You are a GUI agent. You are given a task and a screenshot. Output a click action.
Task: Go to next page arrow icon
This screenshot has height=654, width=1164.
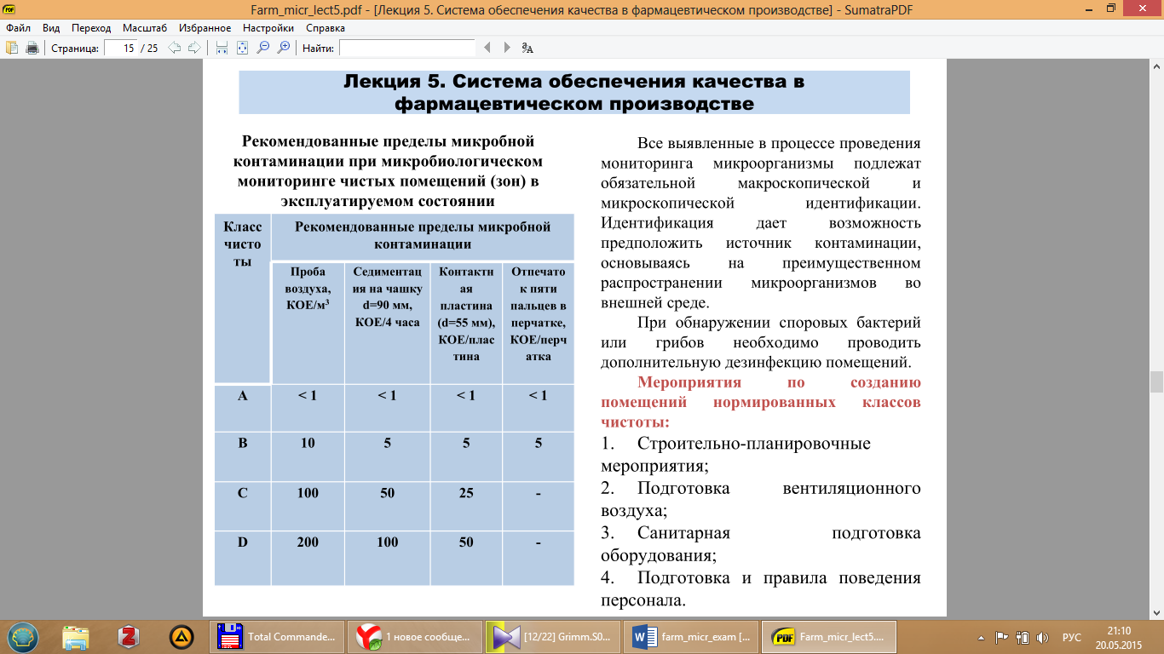coord(194,48)
